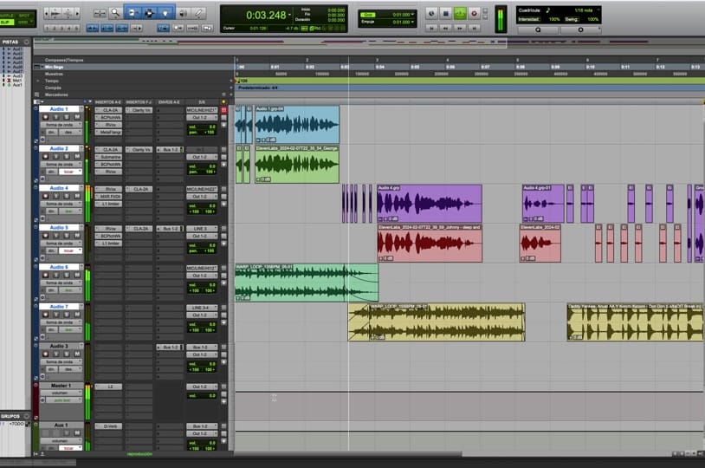
Task: Open Audio 1 output Out 1-2 selector
Action: click(202, 118)
